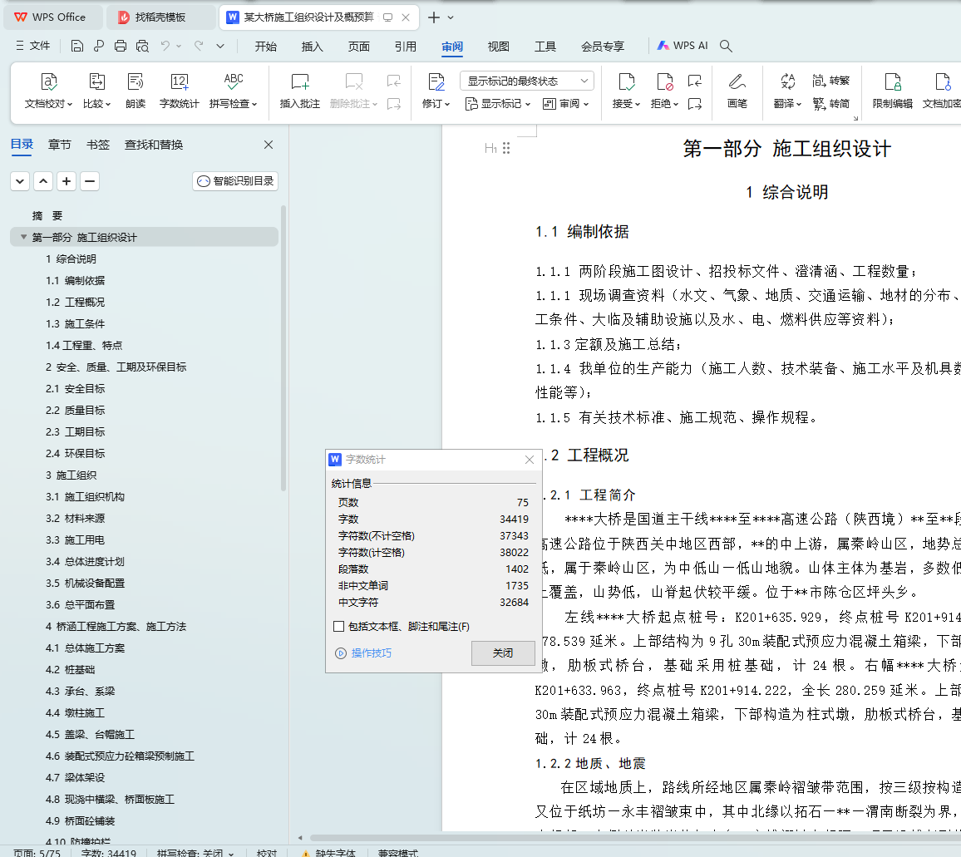Image resolution: width=961 pixels, height=857 pixels.
Task: Add a new document tab with plus
Action: click(x=433, y=17)
